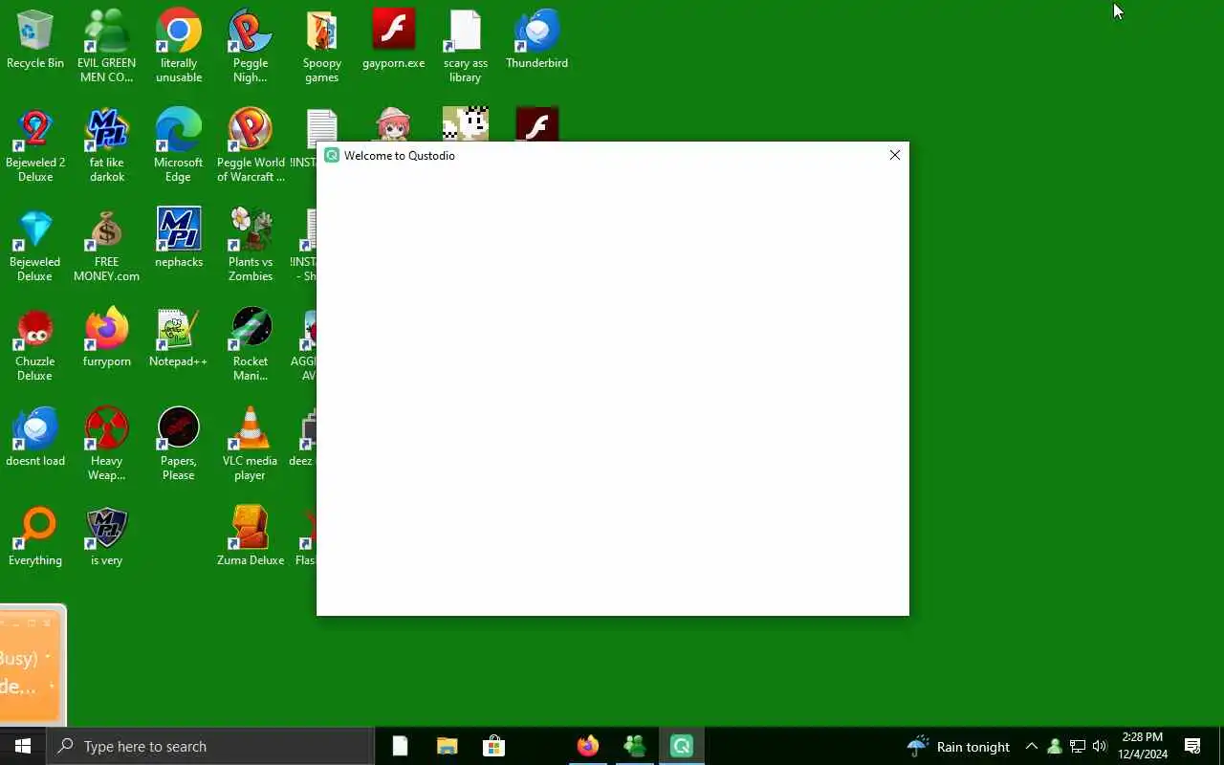1224x765 pixels.
Task: Select the Thunderbird shortcut labeled doesnt load
Action: click(x=35, y=437)
